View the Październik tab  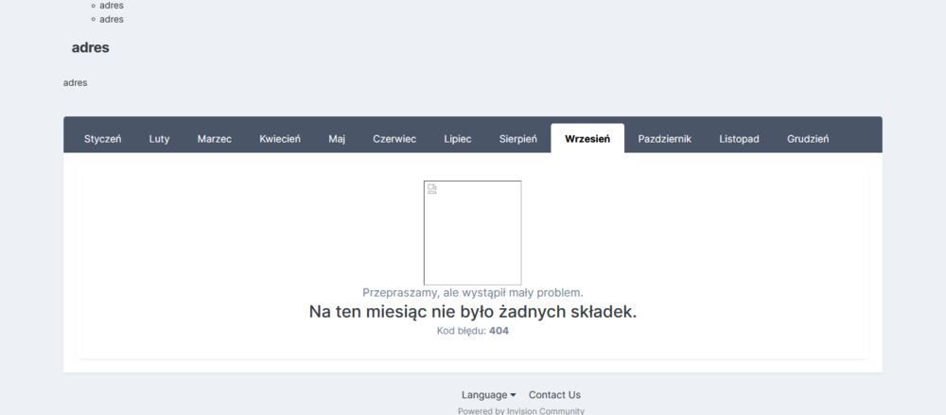tap(665, 139)
